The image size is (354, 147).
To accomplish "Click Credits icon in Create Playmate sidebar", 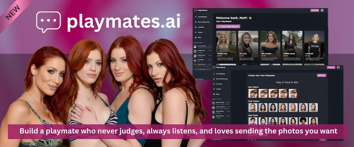I will point(214,89).
